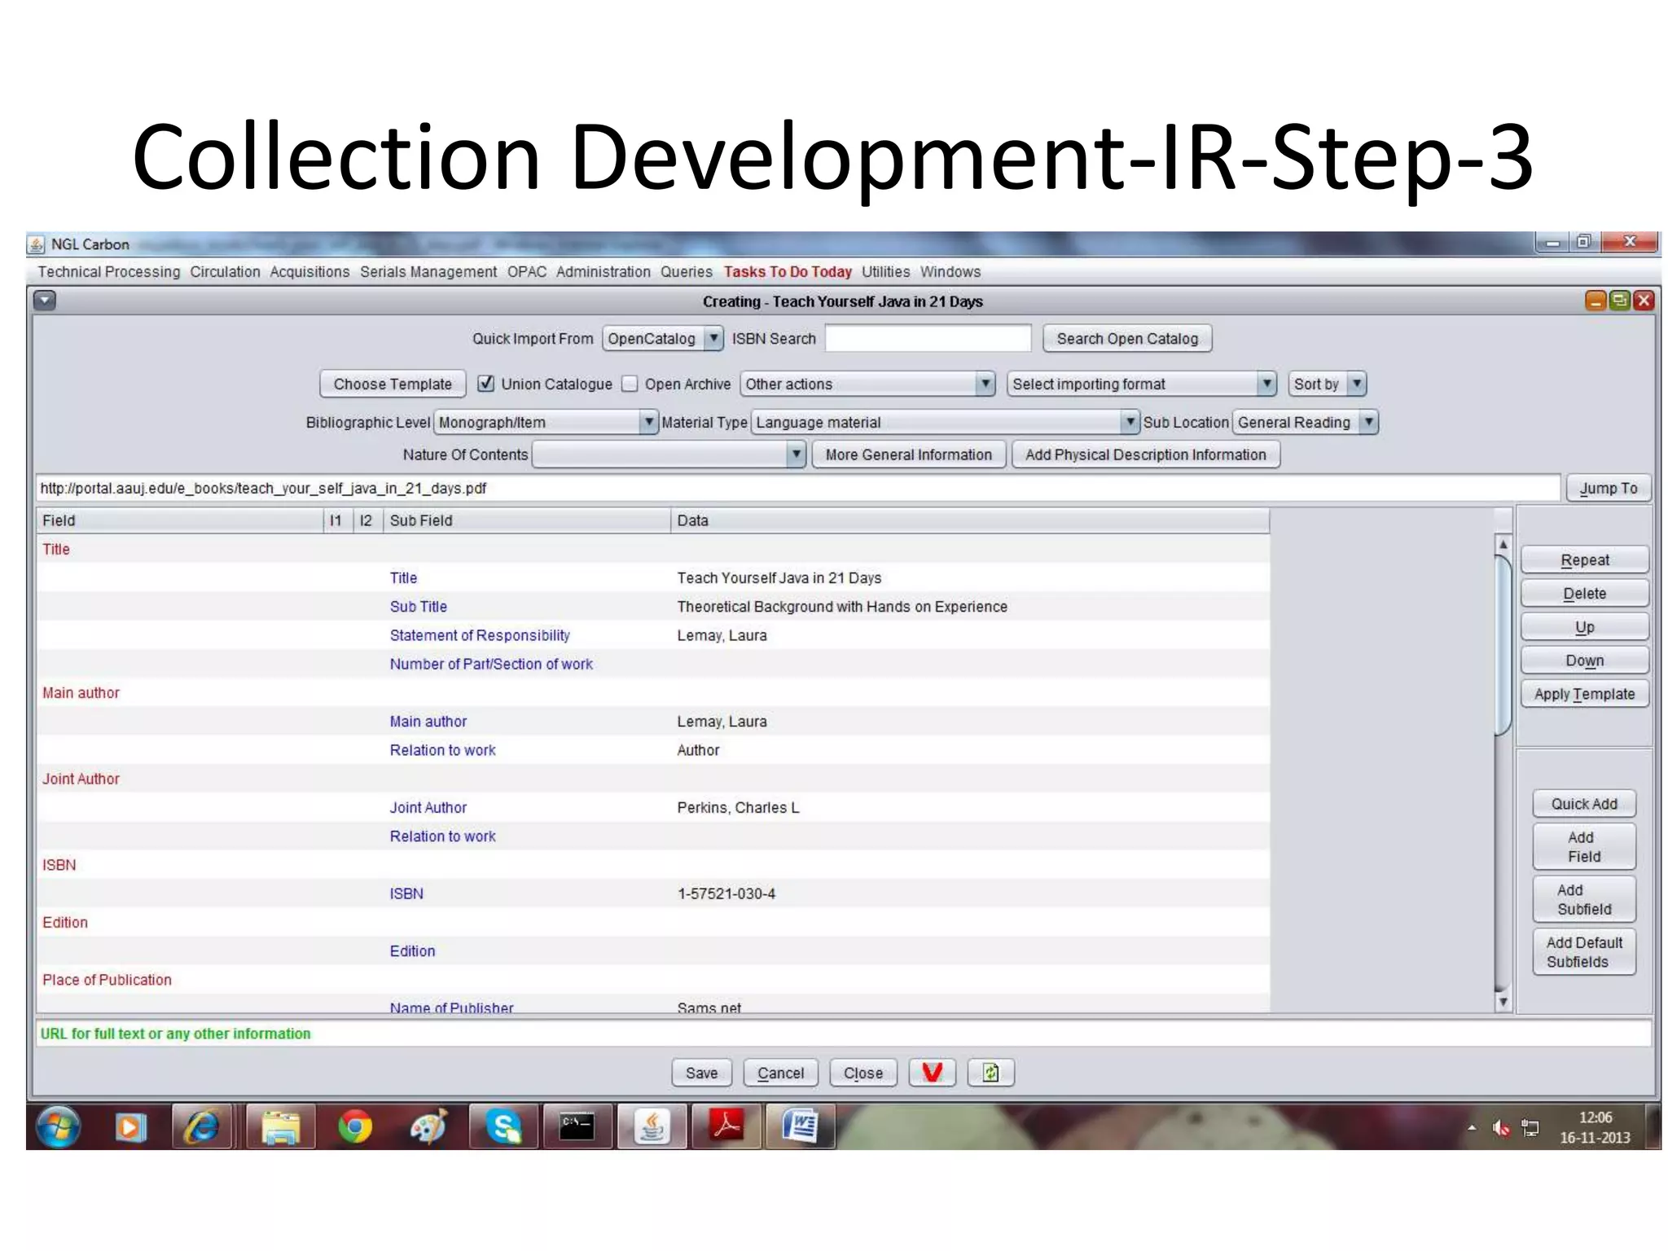Click the Delete button

click(1584, 593)
